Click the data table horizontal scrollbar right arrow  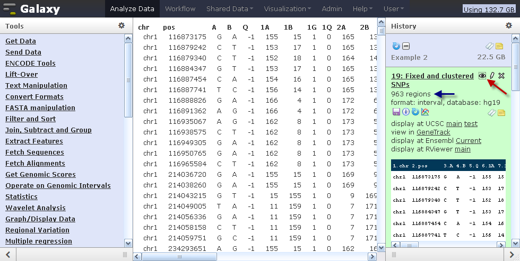(372, 256)
